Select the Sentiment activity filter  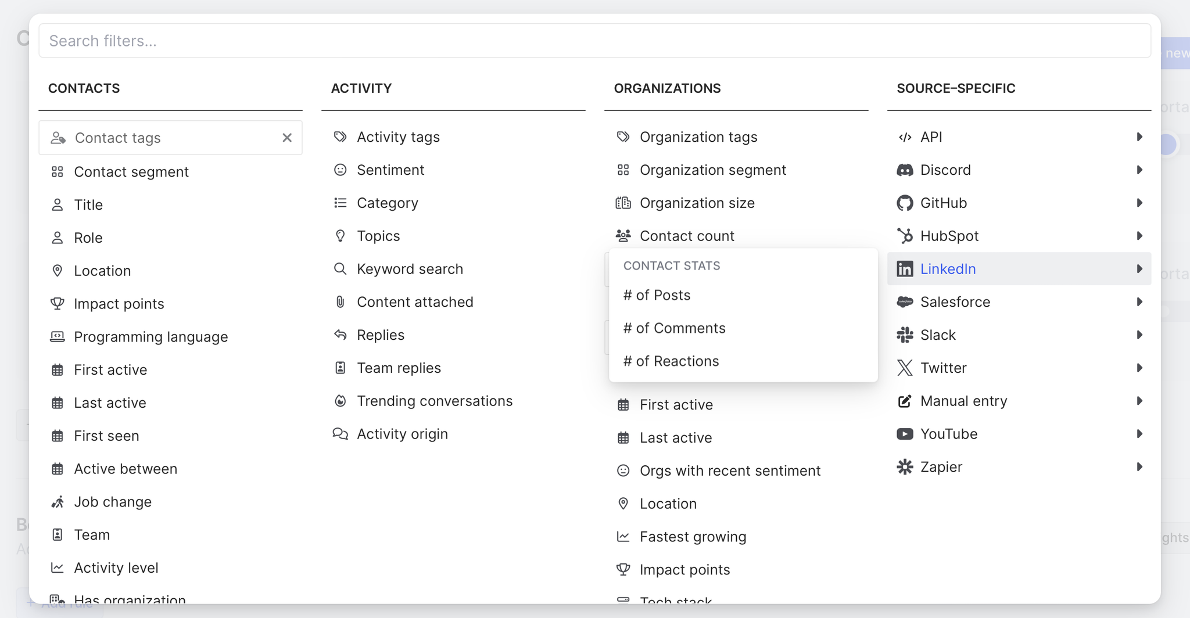coord(390,170)
